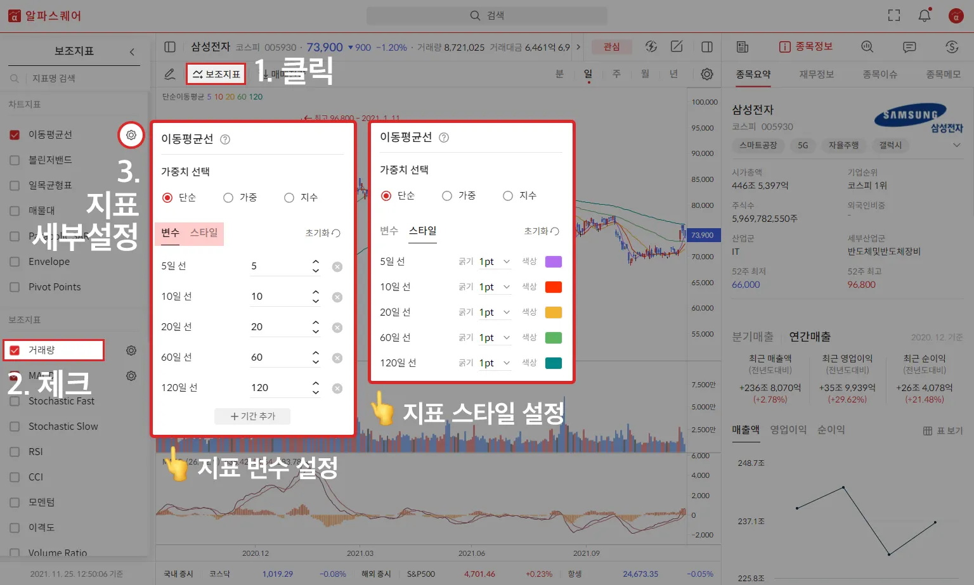Check the Envelope indicator
The width and height of the screenshot is (974, 585).
[15, 262]
